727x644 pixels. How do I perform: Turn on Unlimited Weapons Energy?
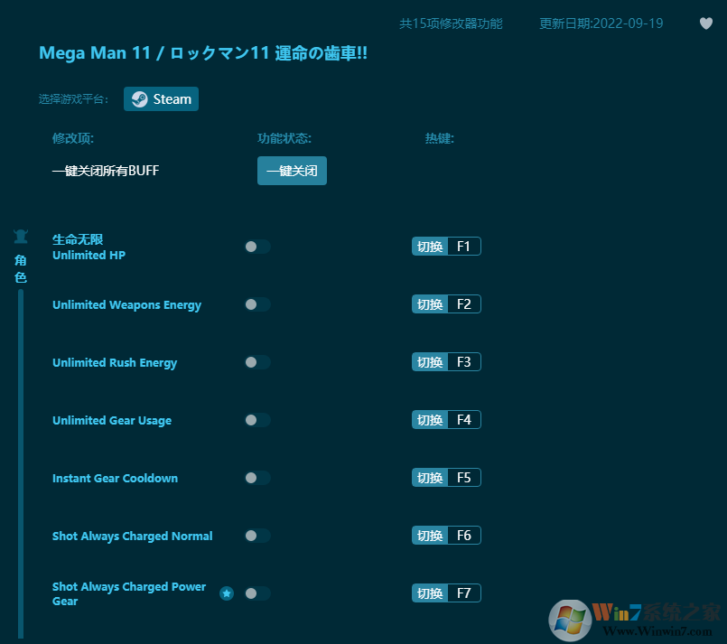(x=257, y=304)
